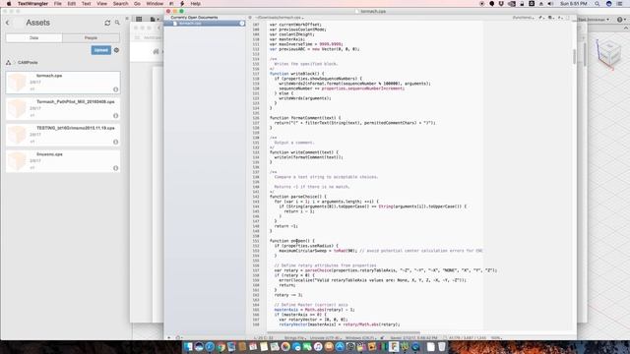Select TESTING cps asset card

point(63,135)
